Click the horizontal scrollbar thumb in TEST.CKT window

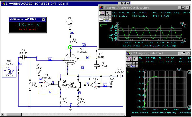14,114
